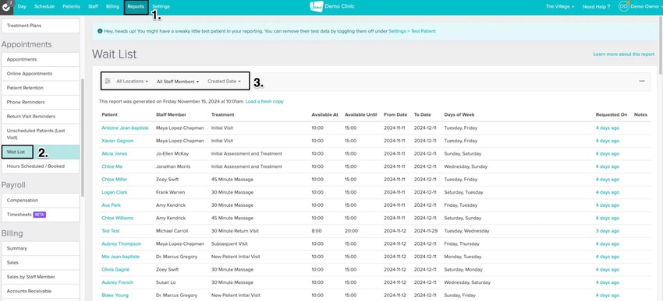The height and width of the screenshot is (301, 663).
Task: Open patient Ava Park
Action: 112,205
